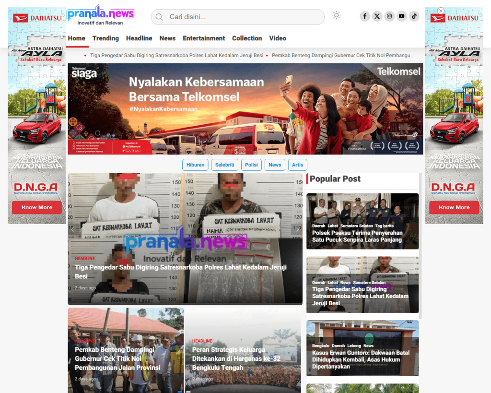Open the Instagram social icon
This screenshot has width=491, height=393.
[x=389, y=16]
